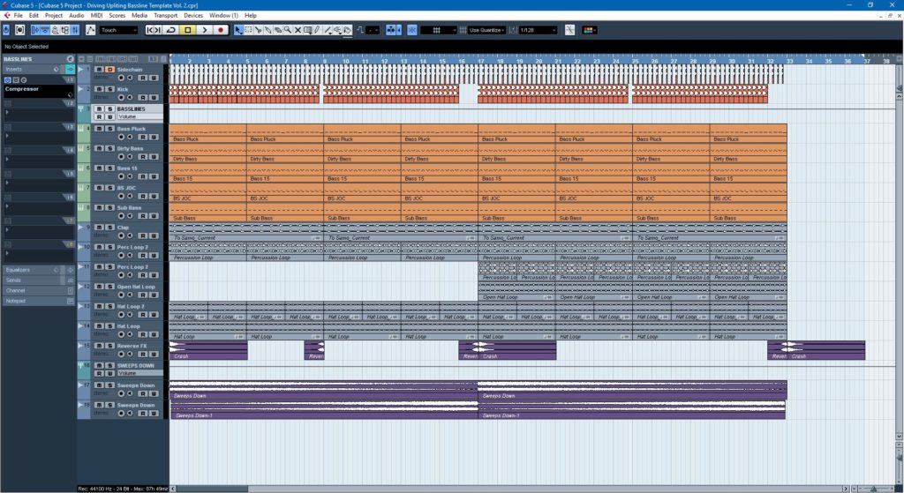Mute the Sub Bass track
Image resolution: width=904 pixels, height=493 pixels.
coord(99,208)
